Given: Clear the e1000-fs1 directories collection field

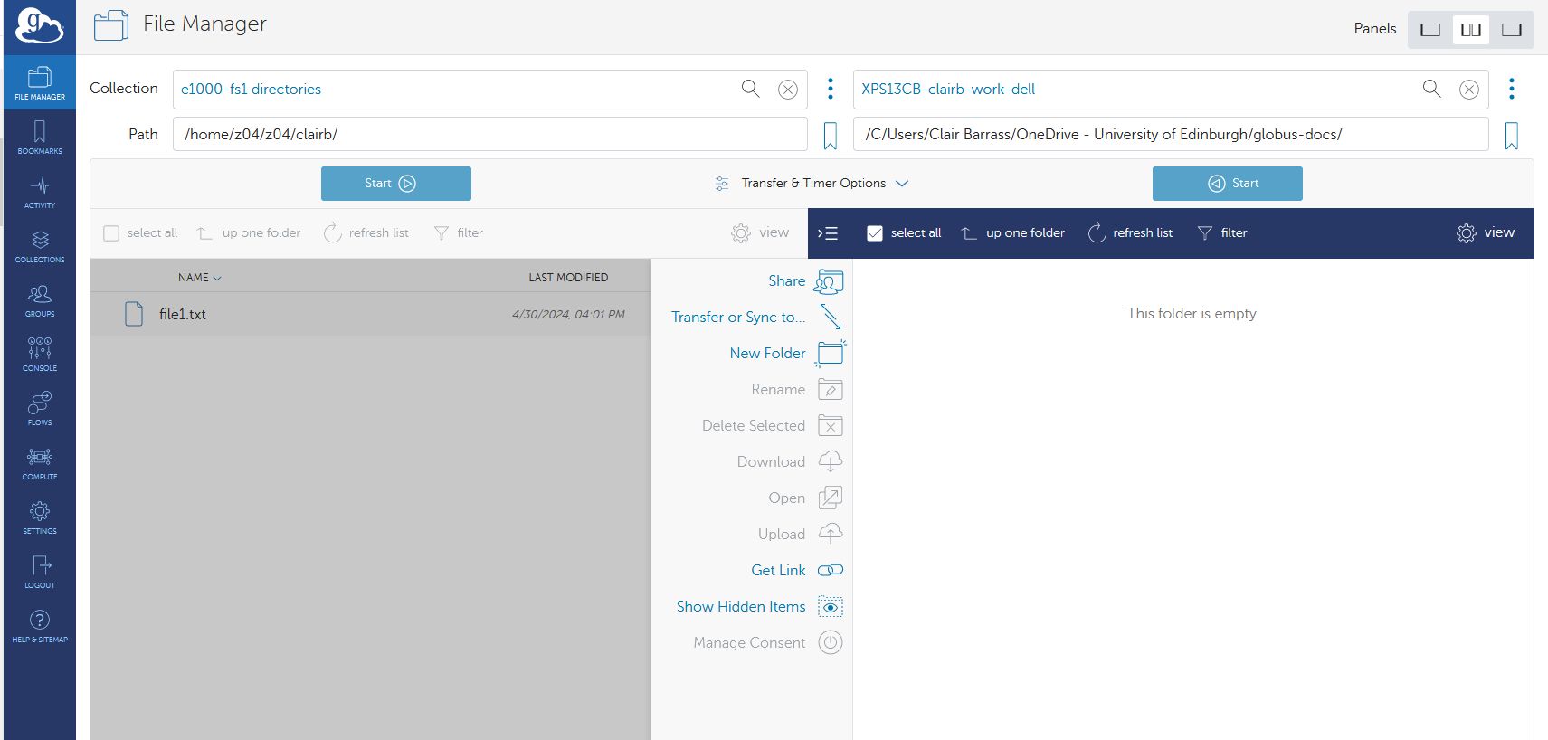Looking at the screenshot, I should [788, 90].
